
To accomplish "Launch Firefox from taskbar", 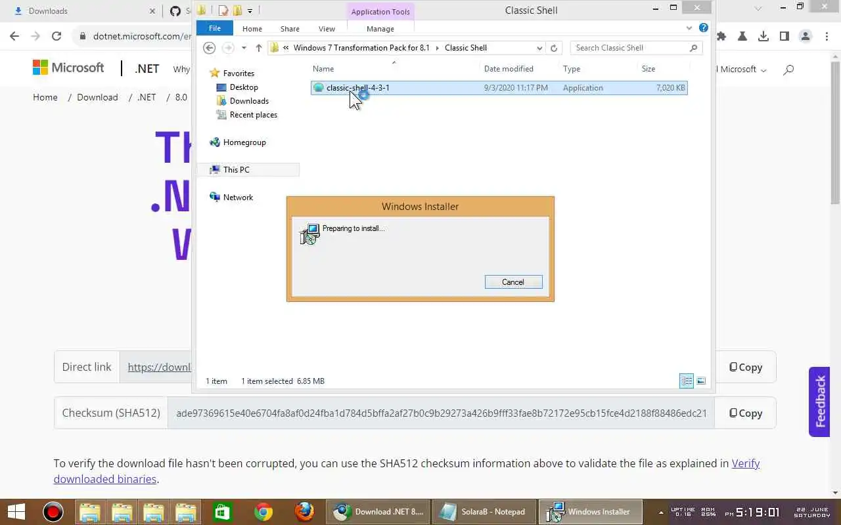I will [x=304, y=512].
